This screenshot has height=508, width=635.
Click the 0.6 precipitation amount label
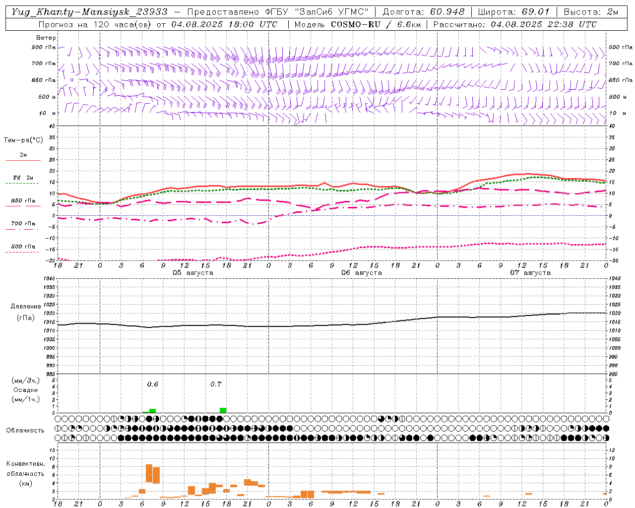(153, 384)
